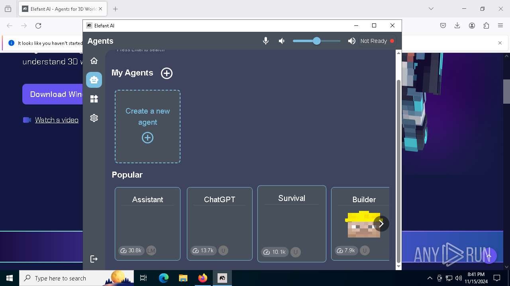The image size is (510, 286).
Task: Add agent via plus beside My Agents
Action: (x=167, y=73)
